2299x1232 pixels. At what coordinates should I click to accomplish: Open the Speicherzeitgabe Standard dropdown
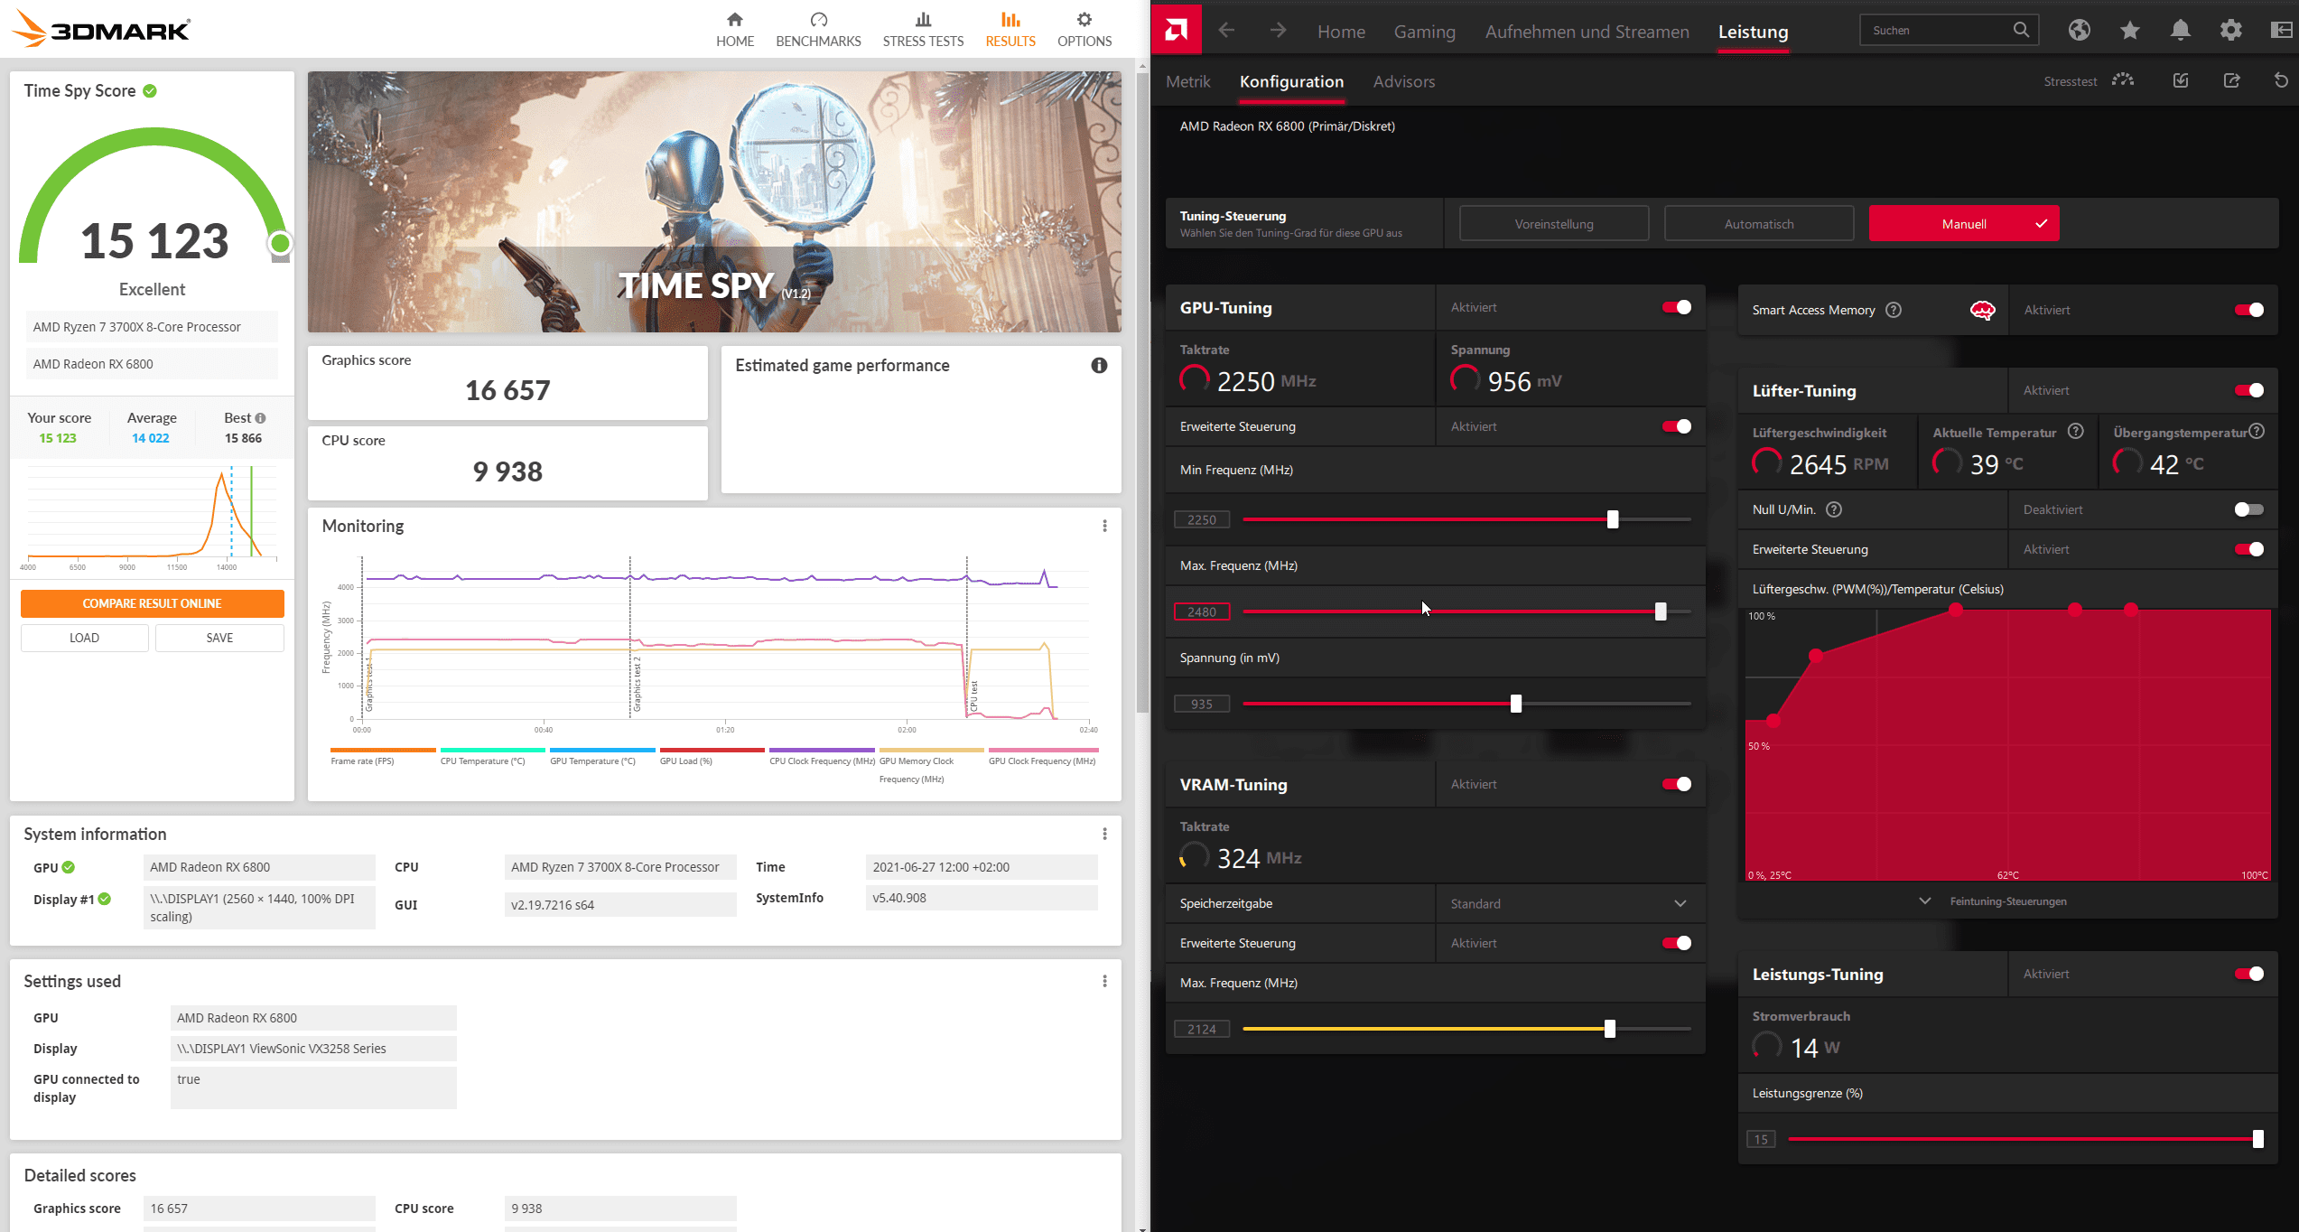coord(1569,903)
